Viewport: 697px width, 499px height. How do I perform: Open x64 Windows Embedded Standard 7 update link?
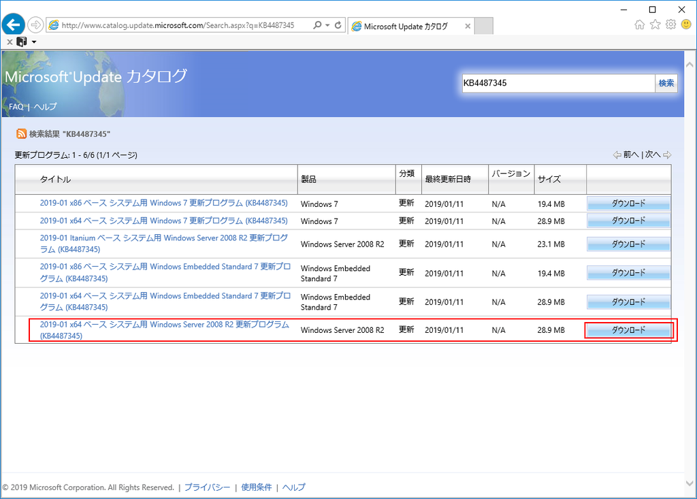point(165,301)
